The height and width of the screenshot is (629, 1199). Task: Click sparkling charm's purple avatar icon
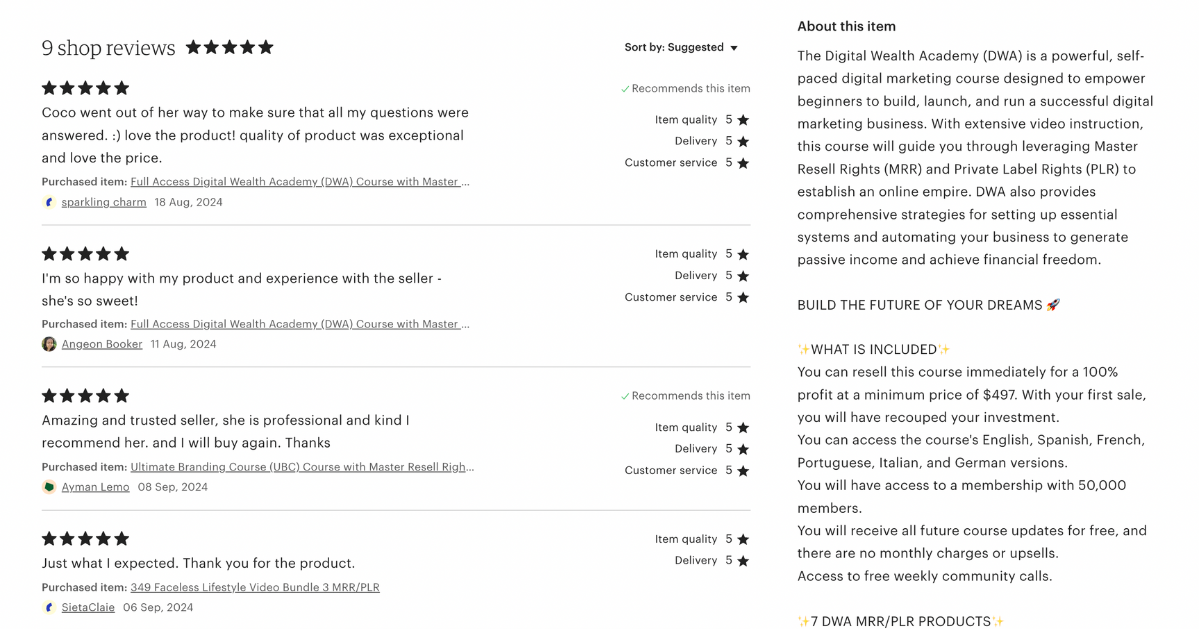tap(48, 202)
